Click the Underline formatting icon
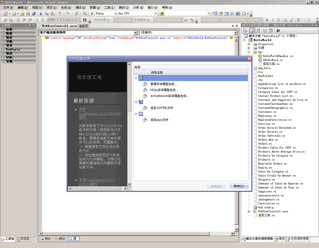This screenshot has width=319, height=248. click(x=278, y=20)
